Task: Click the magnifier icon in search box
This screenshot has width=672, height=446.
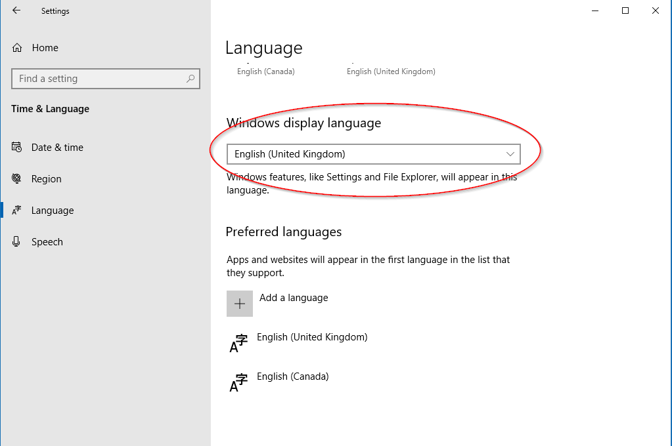Action: (x=190, y=78)
